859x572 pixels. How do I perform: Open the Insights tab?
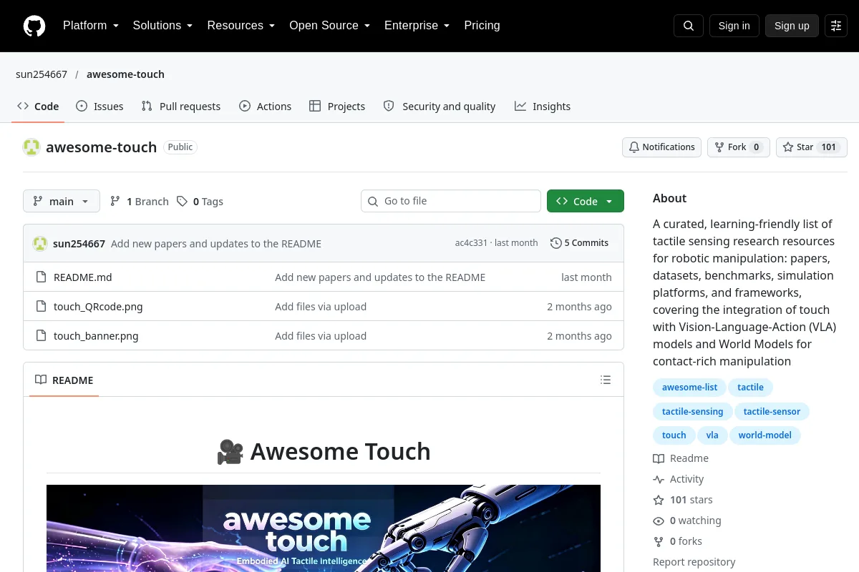[543, 107]
